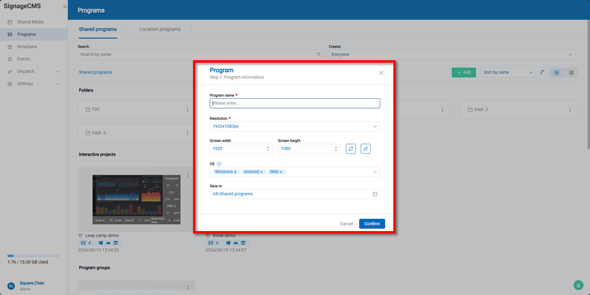The height and width of the screenshot is (295, 590).
Task: Switch to list view layout
Action: coord(571,73)
